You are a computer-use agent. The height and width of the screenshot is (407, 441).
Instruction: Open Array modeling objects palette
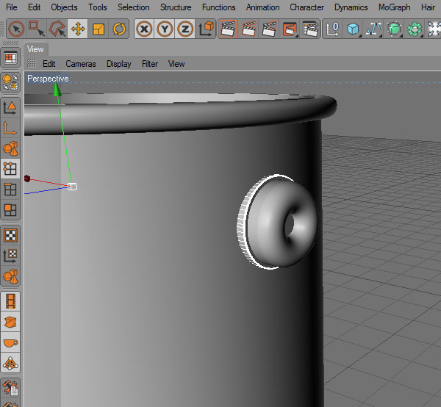[415, 29]
